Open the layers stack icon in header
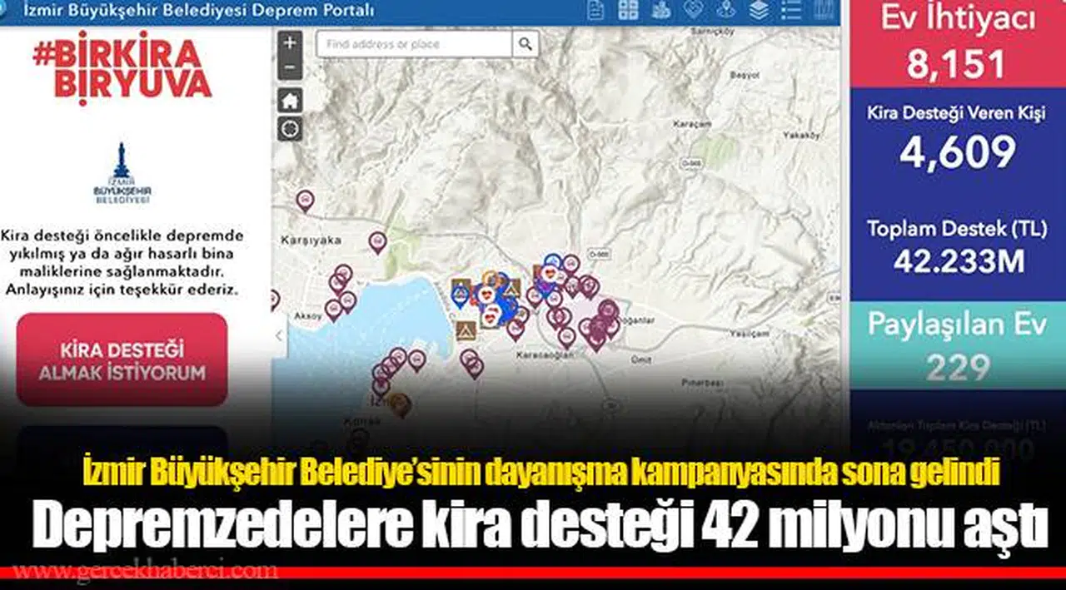The height and width of the screenshot is (590, 1066). (758, 10)
